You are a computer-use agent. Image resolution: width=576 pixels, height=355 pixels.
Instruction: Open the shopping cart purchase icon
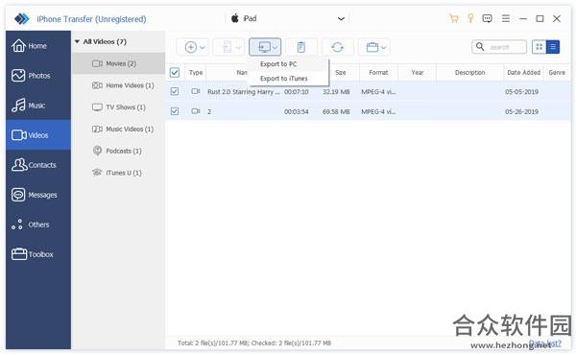(454, 18)
